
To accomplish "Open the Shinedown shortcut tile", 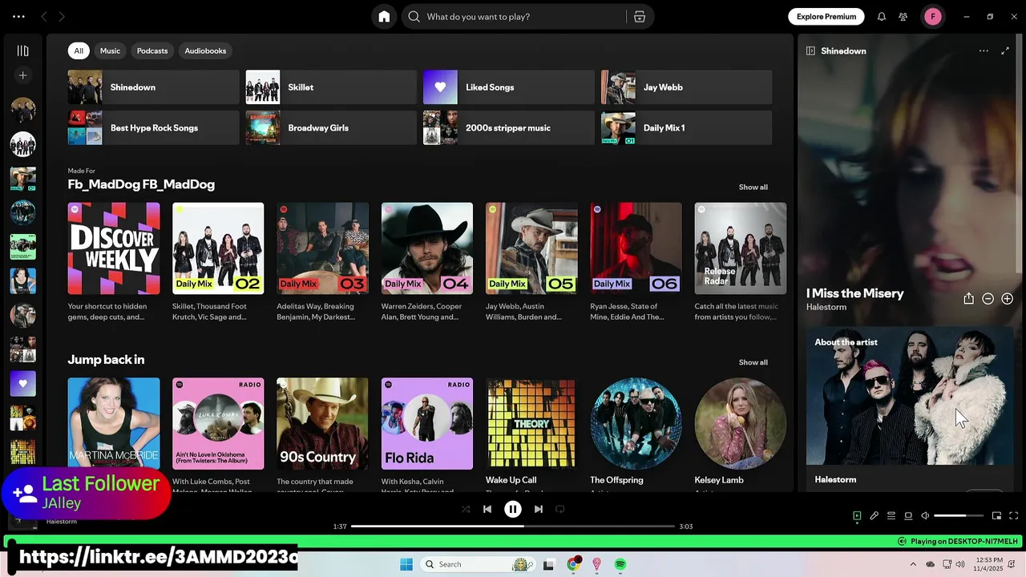I will (x=153, y=87).
